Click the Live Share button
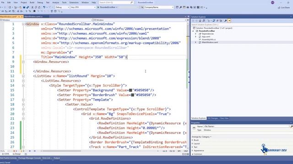 tap(284, 8)
